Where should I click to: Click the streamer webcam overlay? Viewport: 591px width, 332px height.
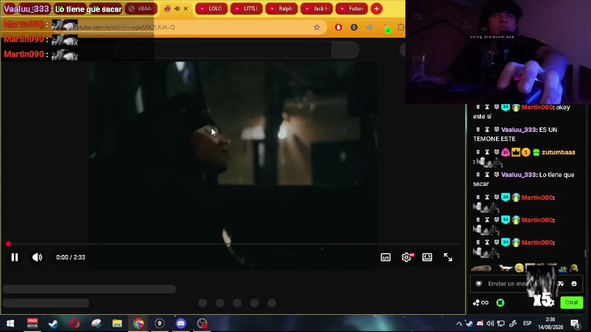click(498, 52)
